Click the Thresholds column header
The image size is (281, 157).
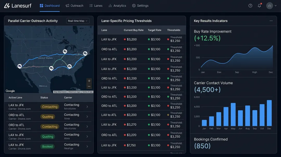coord(174,30)
